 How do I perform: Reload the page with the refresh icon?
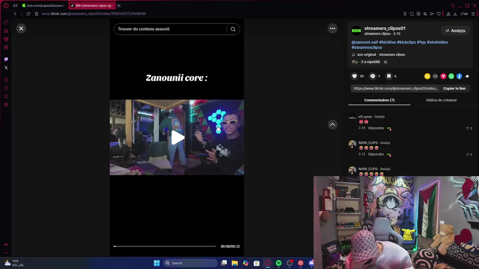[x=28, y=14]
